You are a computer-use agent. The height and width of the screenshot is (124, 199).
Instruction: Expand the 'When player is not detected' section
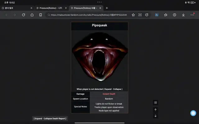click(99, 89)
